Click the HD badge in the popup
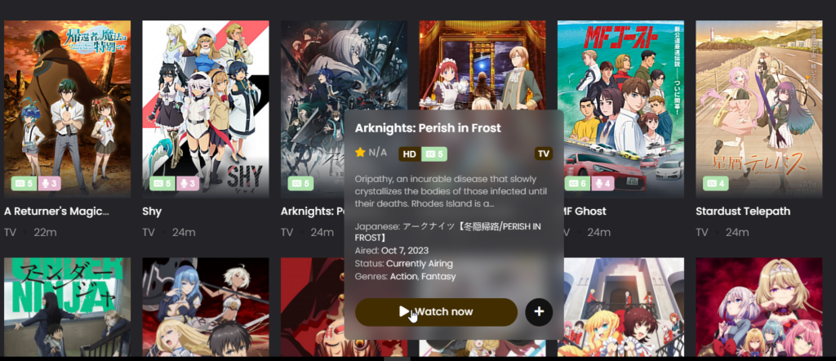The image size is (836, 361). [410, 154]
